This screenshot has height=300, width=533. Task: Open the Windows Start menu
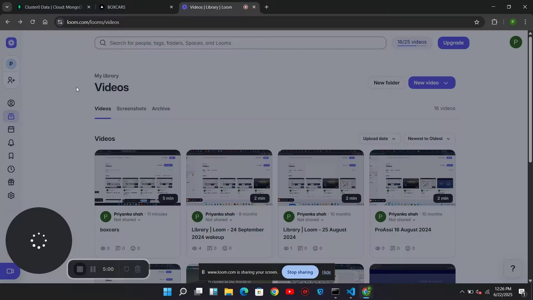coord(167,292)
